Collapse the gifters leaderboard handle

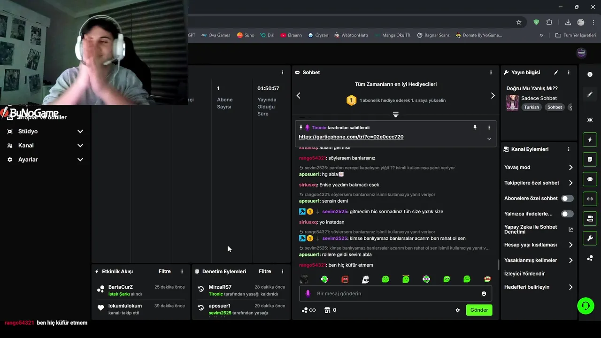(395, 115)
